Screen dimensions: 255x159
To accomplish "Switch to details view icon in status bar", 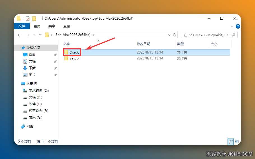I will coord(231,142).
